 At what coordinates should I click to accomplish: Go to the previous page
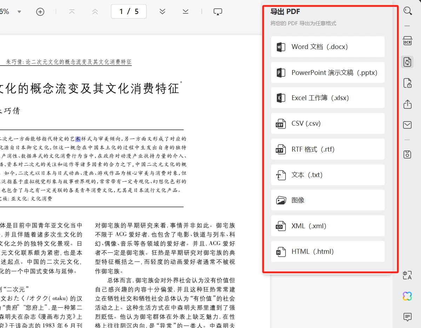click(x=95, y=12)
